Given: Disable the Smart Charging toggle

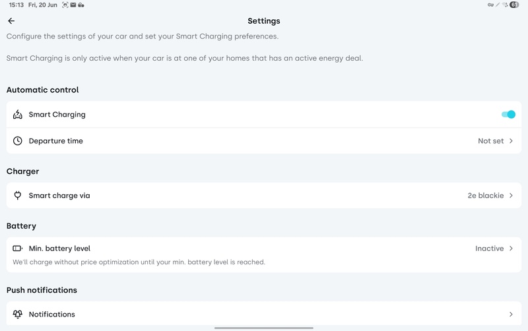Looking at the screenshot, I should [x=508, y=114].
